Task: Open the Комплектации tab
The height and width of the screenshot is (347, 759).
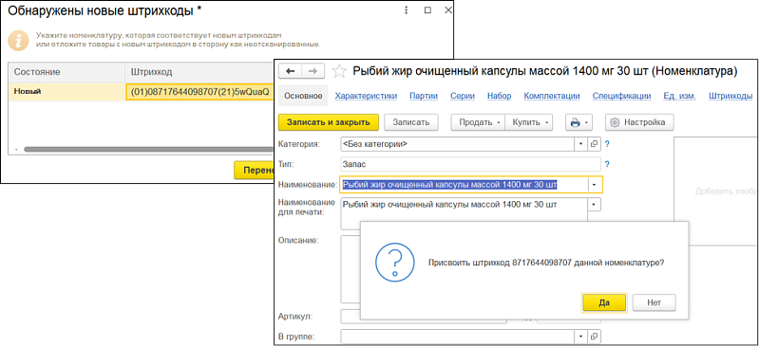Action: 552,96
